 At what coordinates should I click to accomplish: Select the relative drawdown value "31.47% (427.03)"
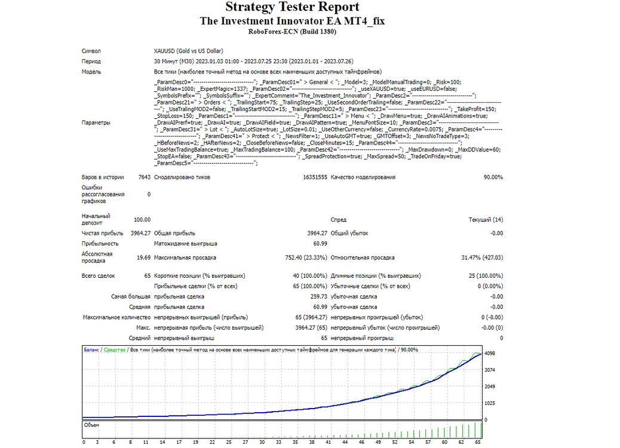point(482,257)
